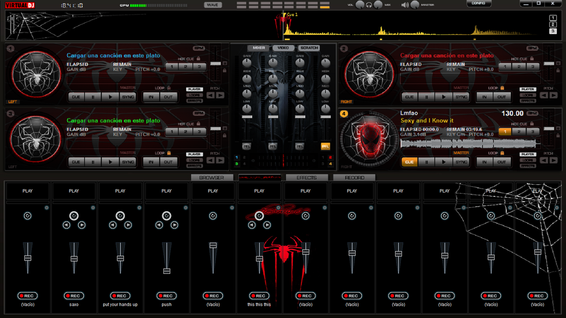Play the put your hands up sample

120,191
